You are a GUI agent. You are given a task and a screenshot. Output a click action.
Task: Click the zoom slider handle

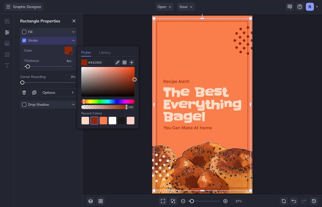(192, 201)
